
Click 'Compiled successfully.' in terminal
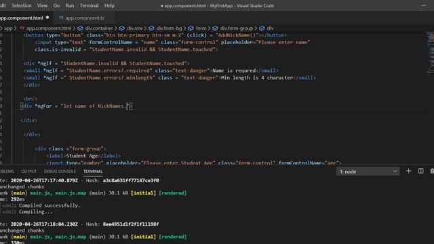[50, 205]
